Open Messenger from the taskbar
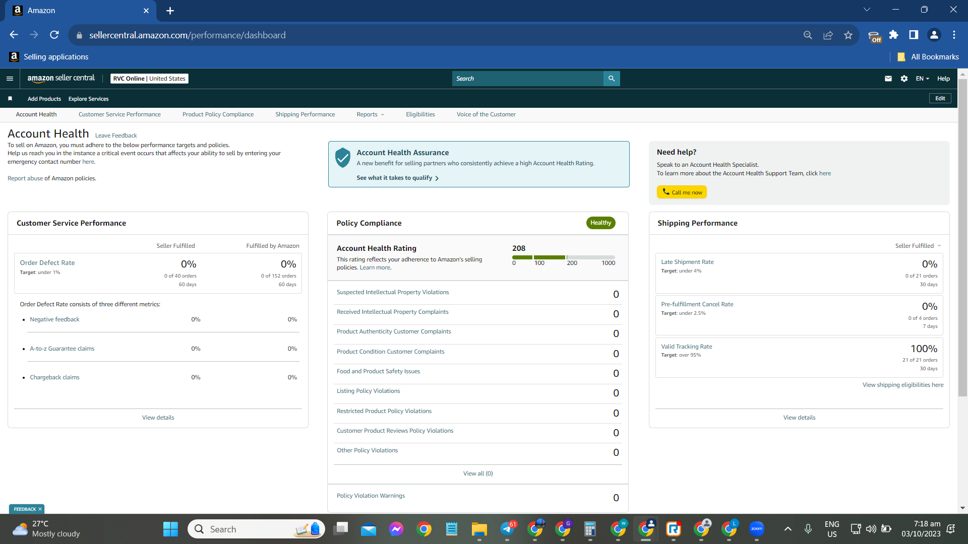The image size is (968, 544). pyautogui.click(x=396, y=529)
